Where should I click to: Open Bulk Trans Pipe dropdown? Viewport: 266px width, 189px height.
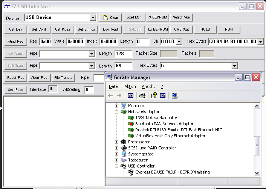tap(92, 66)
